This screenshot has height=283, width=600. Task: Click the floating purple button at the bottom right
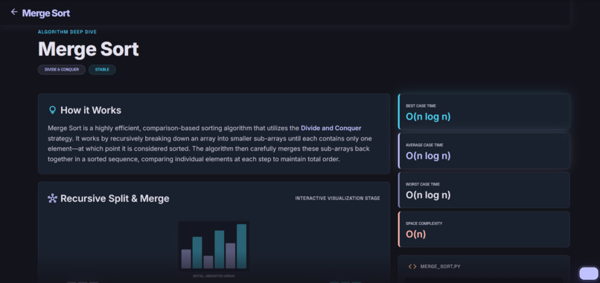588,273
